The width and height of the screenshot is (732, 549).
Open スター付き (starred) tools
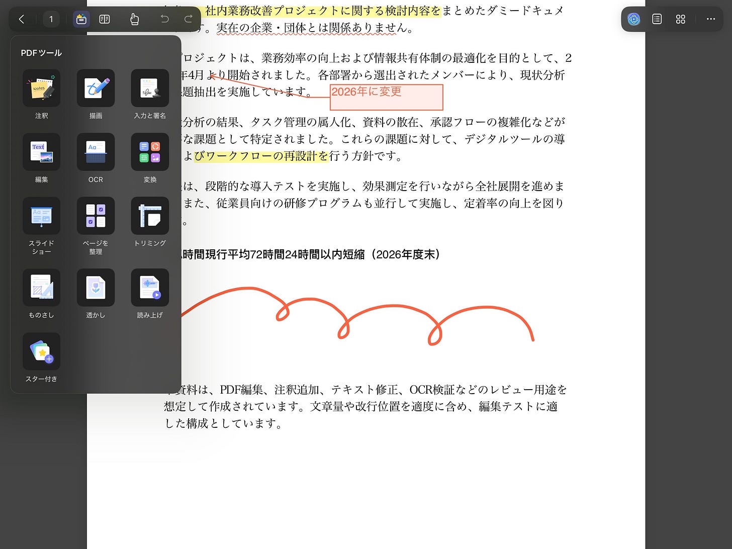click(41, 351)
